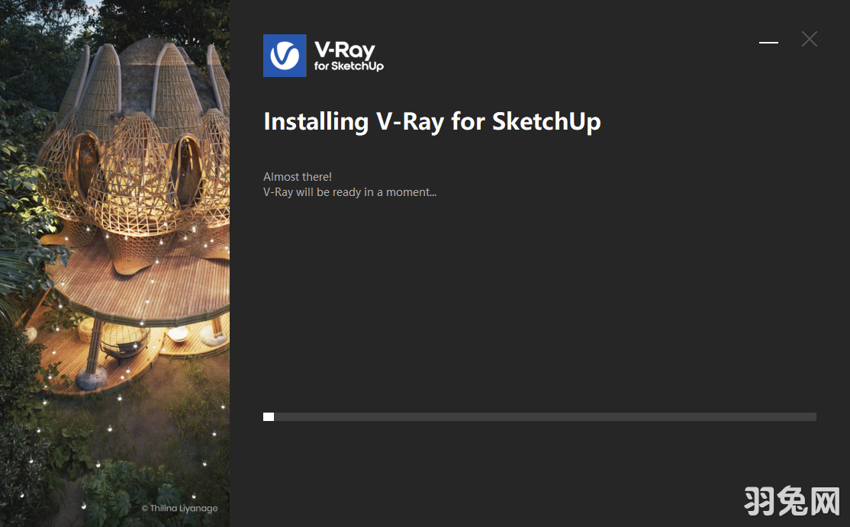Click the 'V-Ray will be ready in a moment' text
The image size is (850, 527).
(349, 191)
